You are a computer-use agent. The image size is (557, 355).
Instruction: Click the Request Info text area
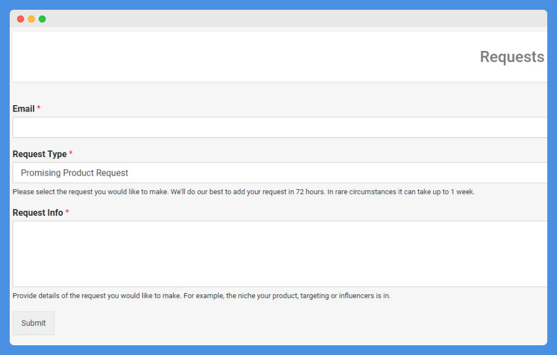click(x=280, y=254)
